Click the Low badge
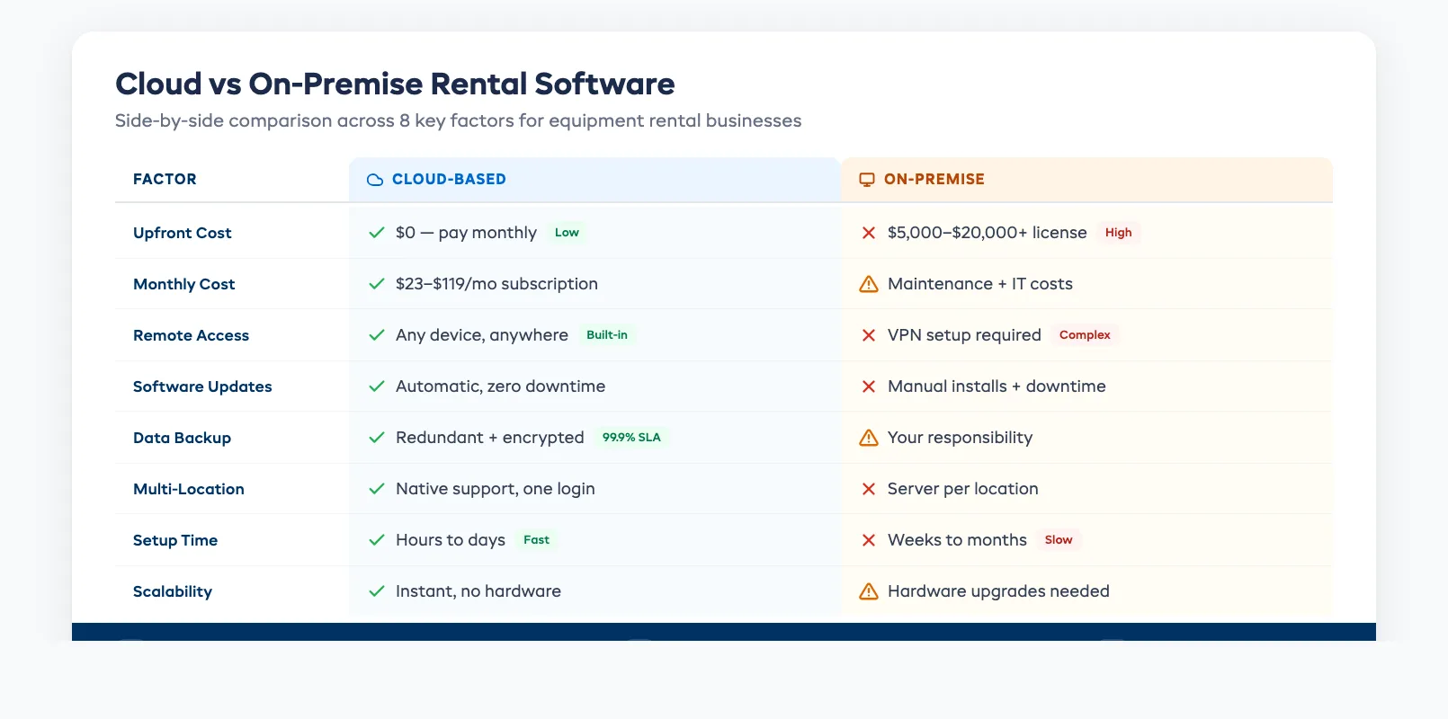1448x719 pixels. pyautogui.click(x=567, y=233)
